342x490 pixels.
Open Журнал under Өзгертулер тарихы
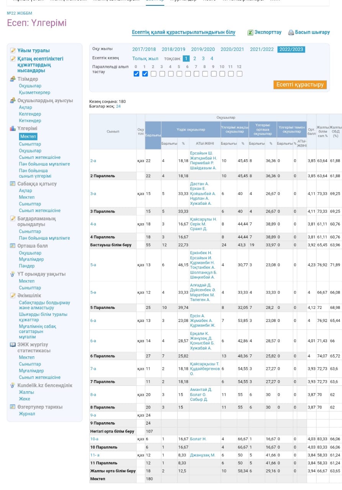pos(27,413)
